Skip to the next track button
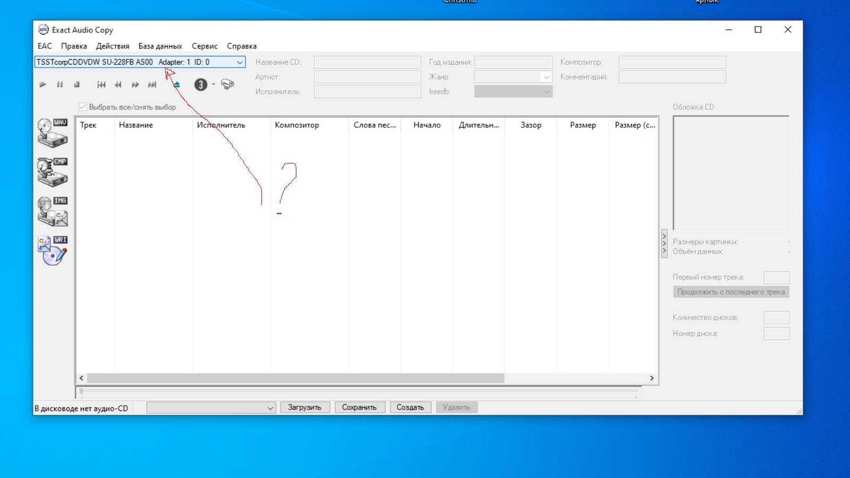This screenshot has width=850, height=478. point(152,84)
